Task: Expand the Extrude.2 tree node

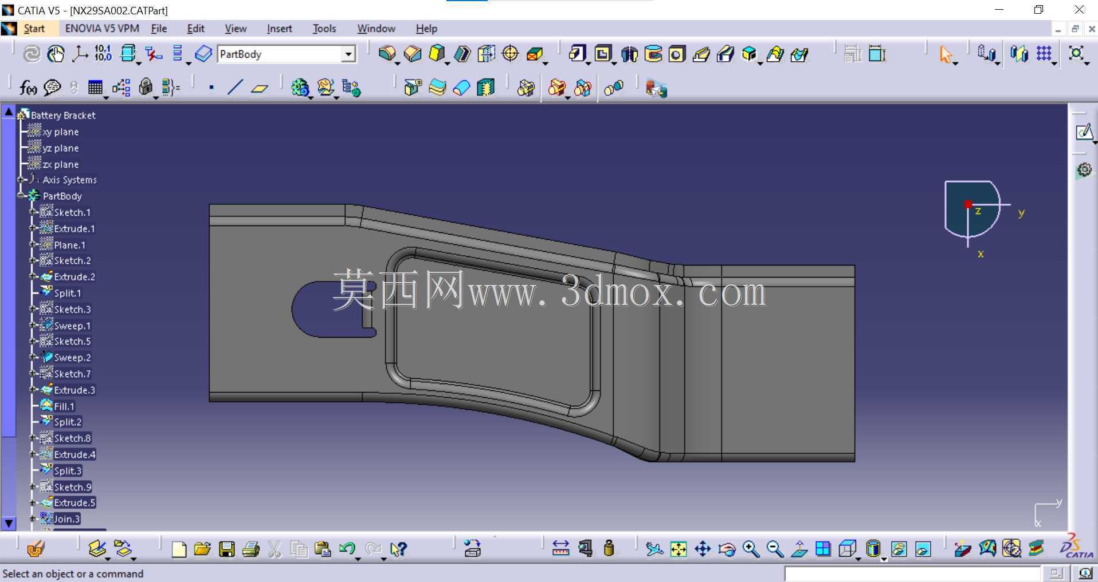Action: pos(33,276)
